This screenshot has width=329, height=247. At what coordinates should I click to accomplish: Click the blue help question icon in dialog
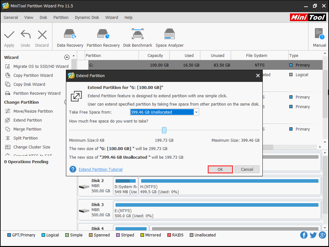pyautogui.click(x=73, y=169)
